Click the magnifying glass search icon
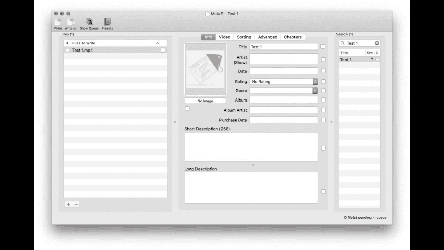 (x=343, y=43)
